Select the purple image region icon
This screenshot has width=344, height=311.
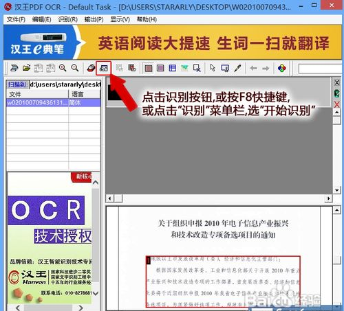tap(160, 68)
